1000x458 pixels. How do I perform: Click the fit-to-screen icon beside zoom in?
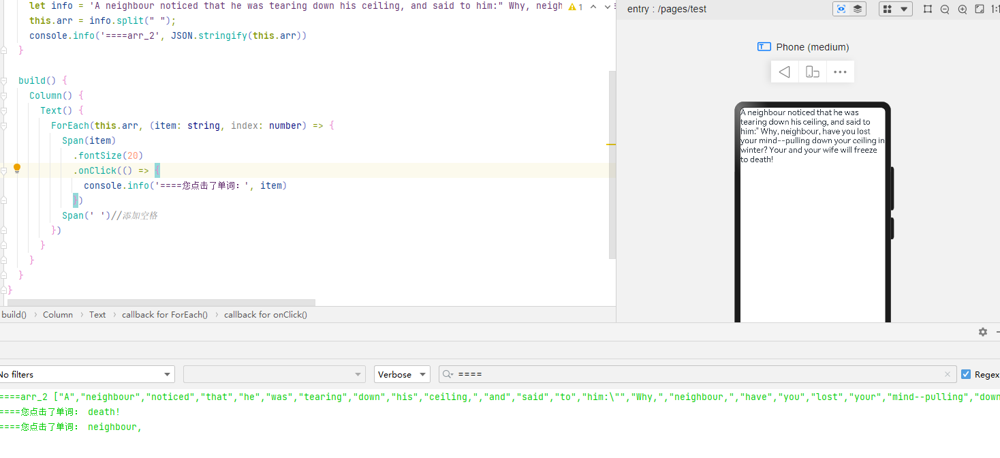pyautogui.click(x=980, y=9)
